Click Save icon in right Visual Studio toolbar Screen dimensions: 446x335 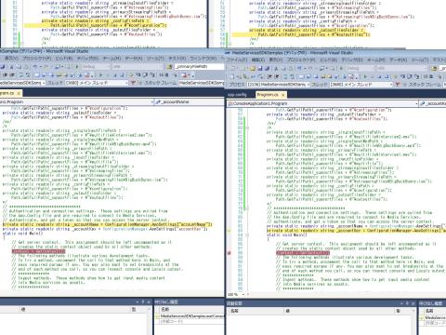pyautogui.click(x=259, y=68)
